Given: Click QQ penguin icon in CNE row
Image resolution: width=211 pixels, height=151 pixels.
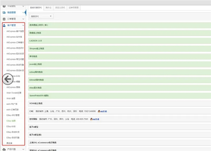Looking at the screenshot, I should [x=99, y=111].
